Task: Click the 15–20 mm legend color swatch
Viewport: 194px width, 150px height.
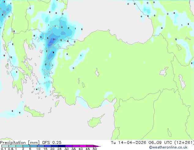Action: click(47, 146)
